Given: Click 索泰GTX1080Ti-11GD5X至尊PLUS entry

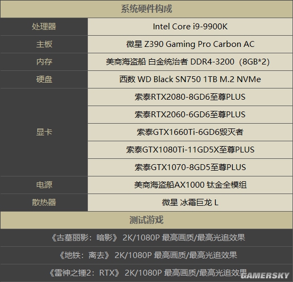Looking at the screenshot, I should [x=190, y=150].
